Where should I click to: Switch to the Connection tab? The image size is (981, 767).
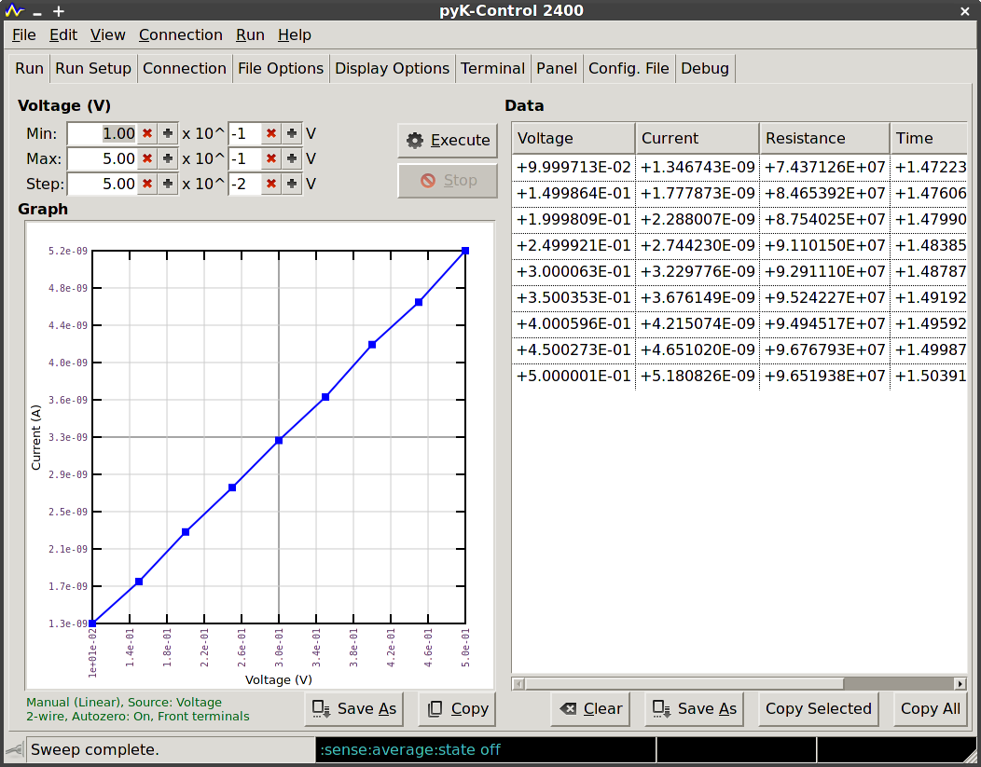pos(185,68)
